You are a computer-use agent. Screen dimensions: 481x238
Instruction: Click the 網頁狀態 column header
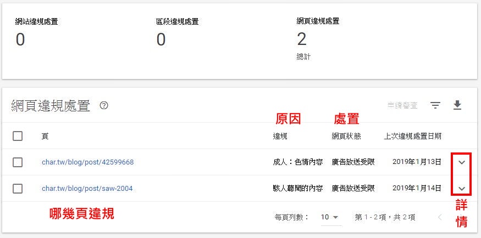pyautogui.click(x=346, y=136)
